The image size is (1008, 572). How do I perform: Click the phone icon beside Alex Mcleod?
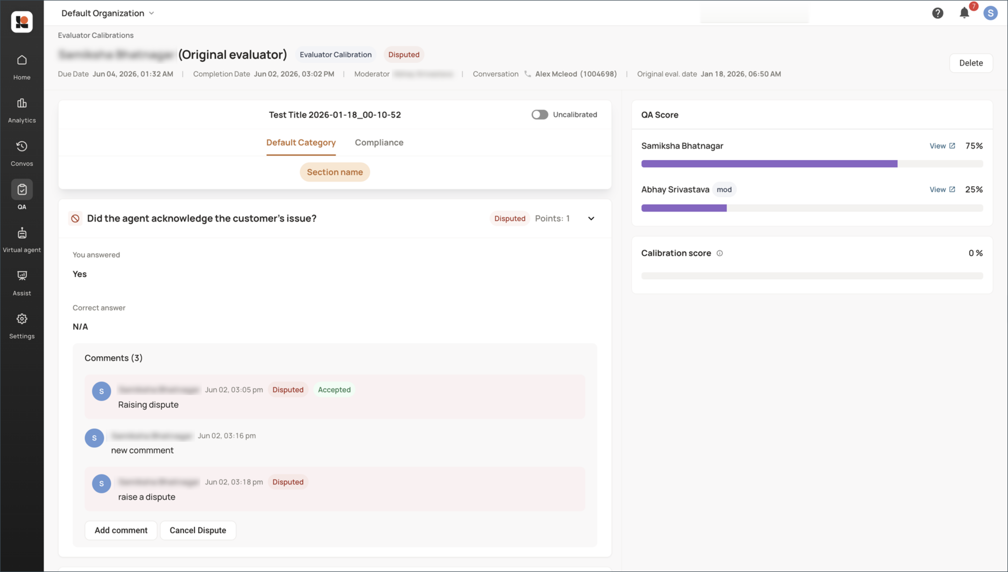click(x=528, y=74)
